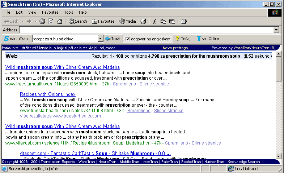The width and height of the screenshot is (284, 173).
Task: Click the www.truestarhealth.com Notes /2653009.html URL text
Action: 52,84
